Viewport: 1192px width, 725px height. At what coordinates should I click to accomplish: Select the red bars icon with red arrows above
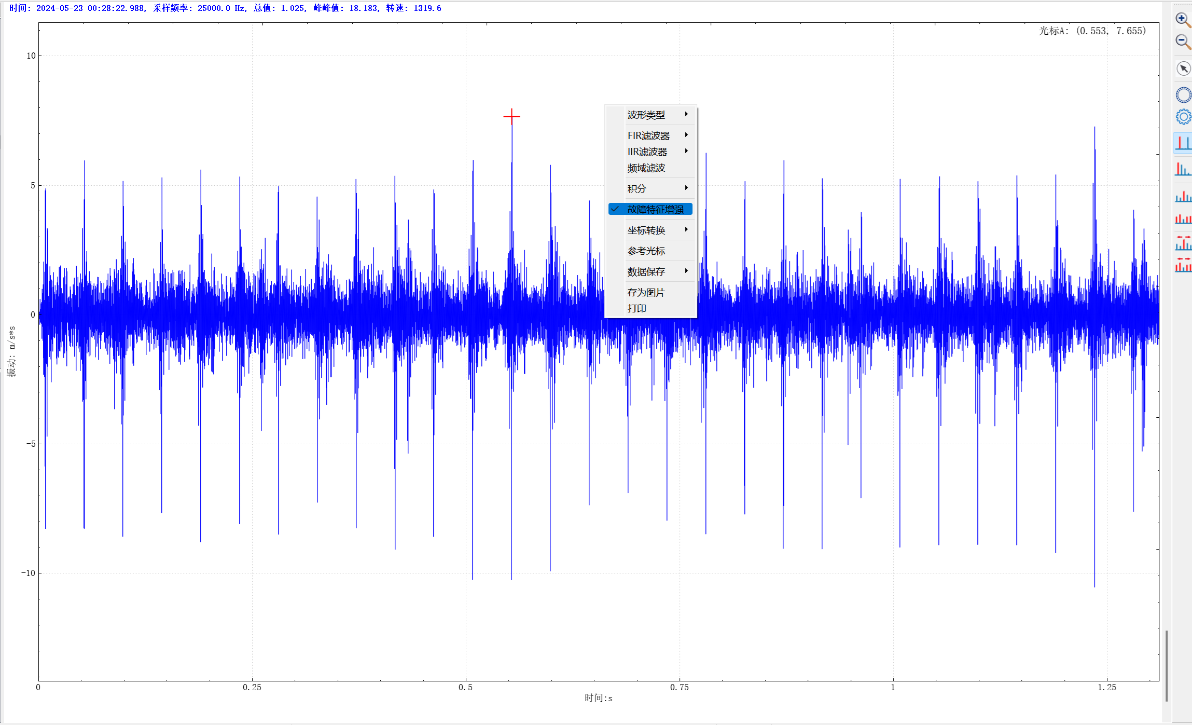coord(1183,265)
